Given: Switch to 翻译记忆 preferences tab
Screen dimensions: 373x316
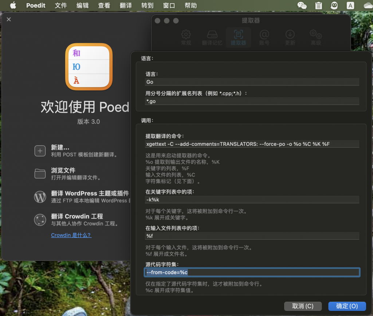Looking at the screenshot, I should point(212,37).
